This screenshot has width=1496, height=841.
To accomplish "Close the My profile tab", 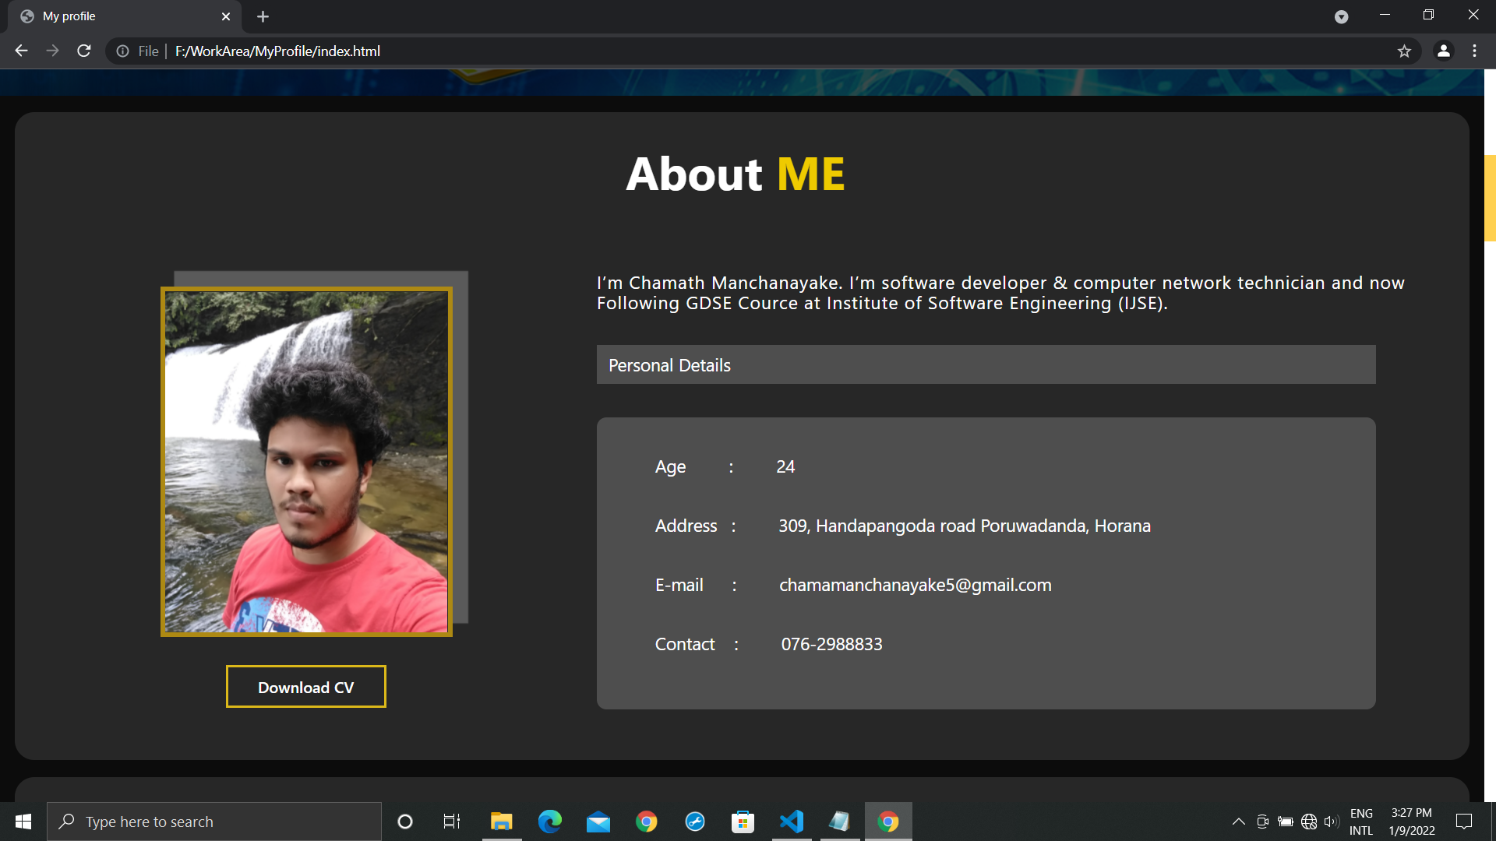I will [x=226, y=16].
